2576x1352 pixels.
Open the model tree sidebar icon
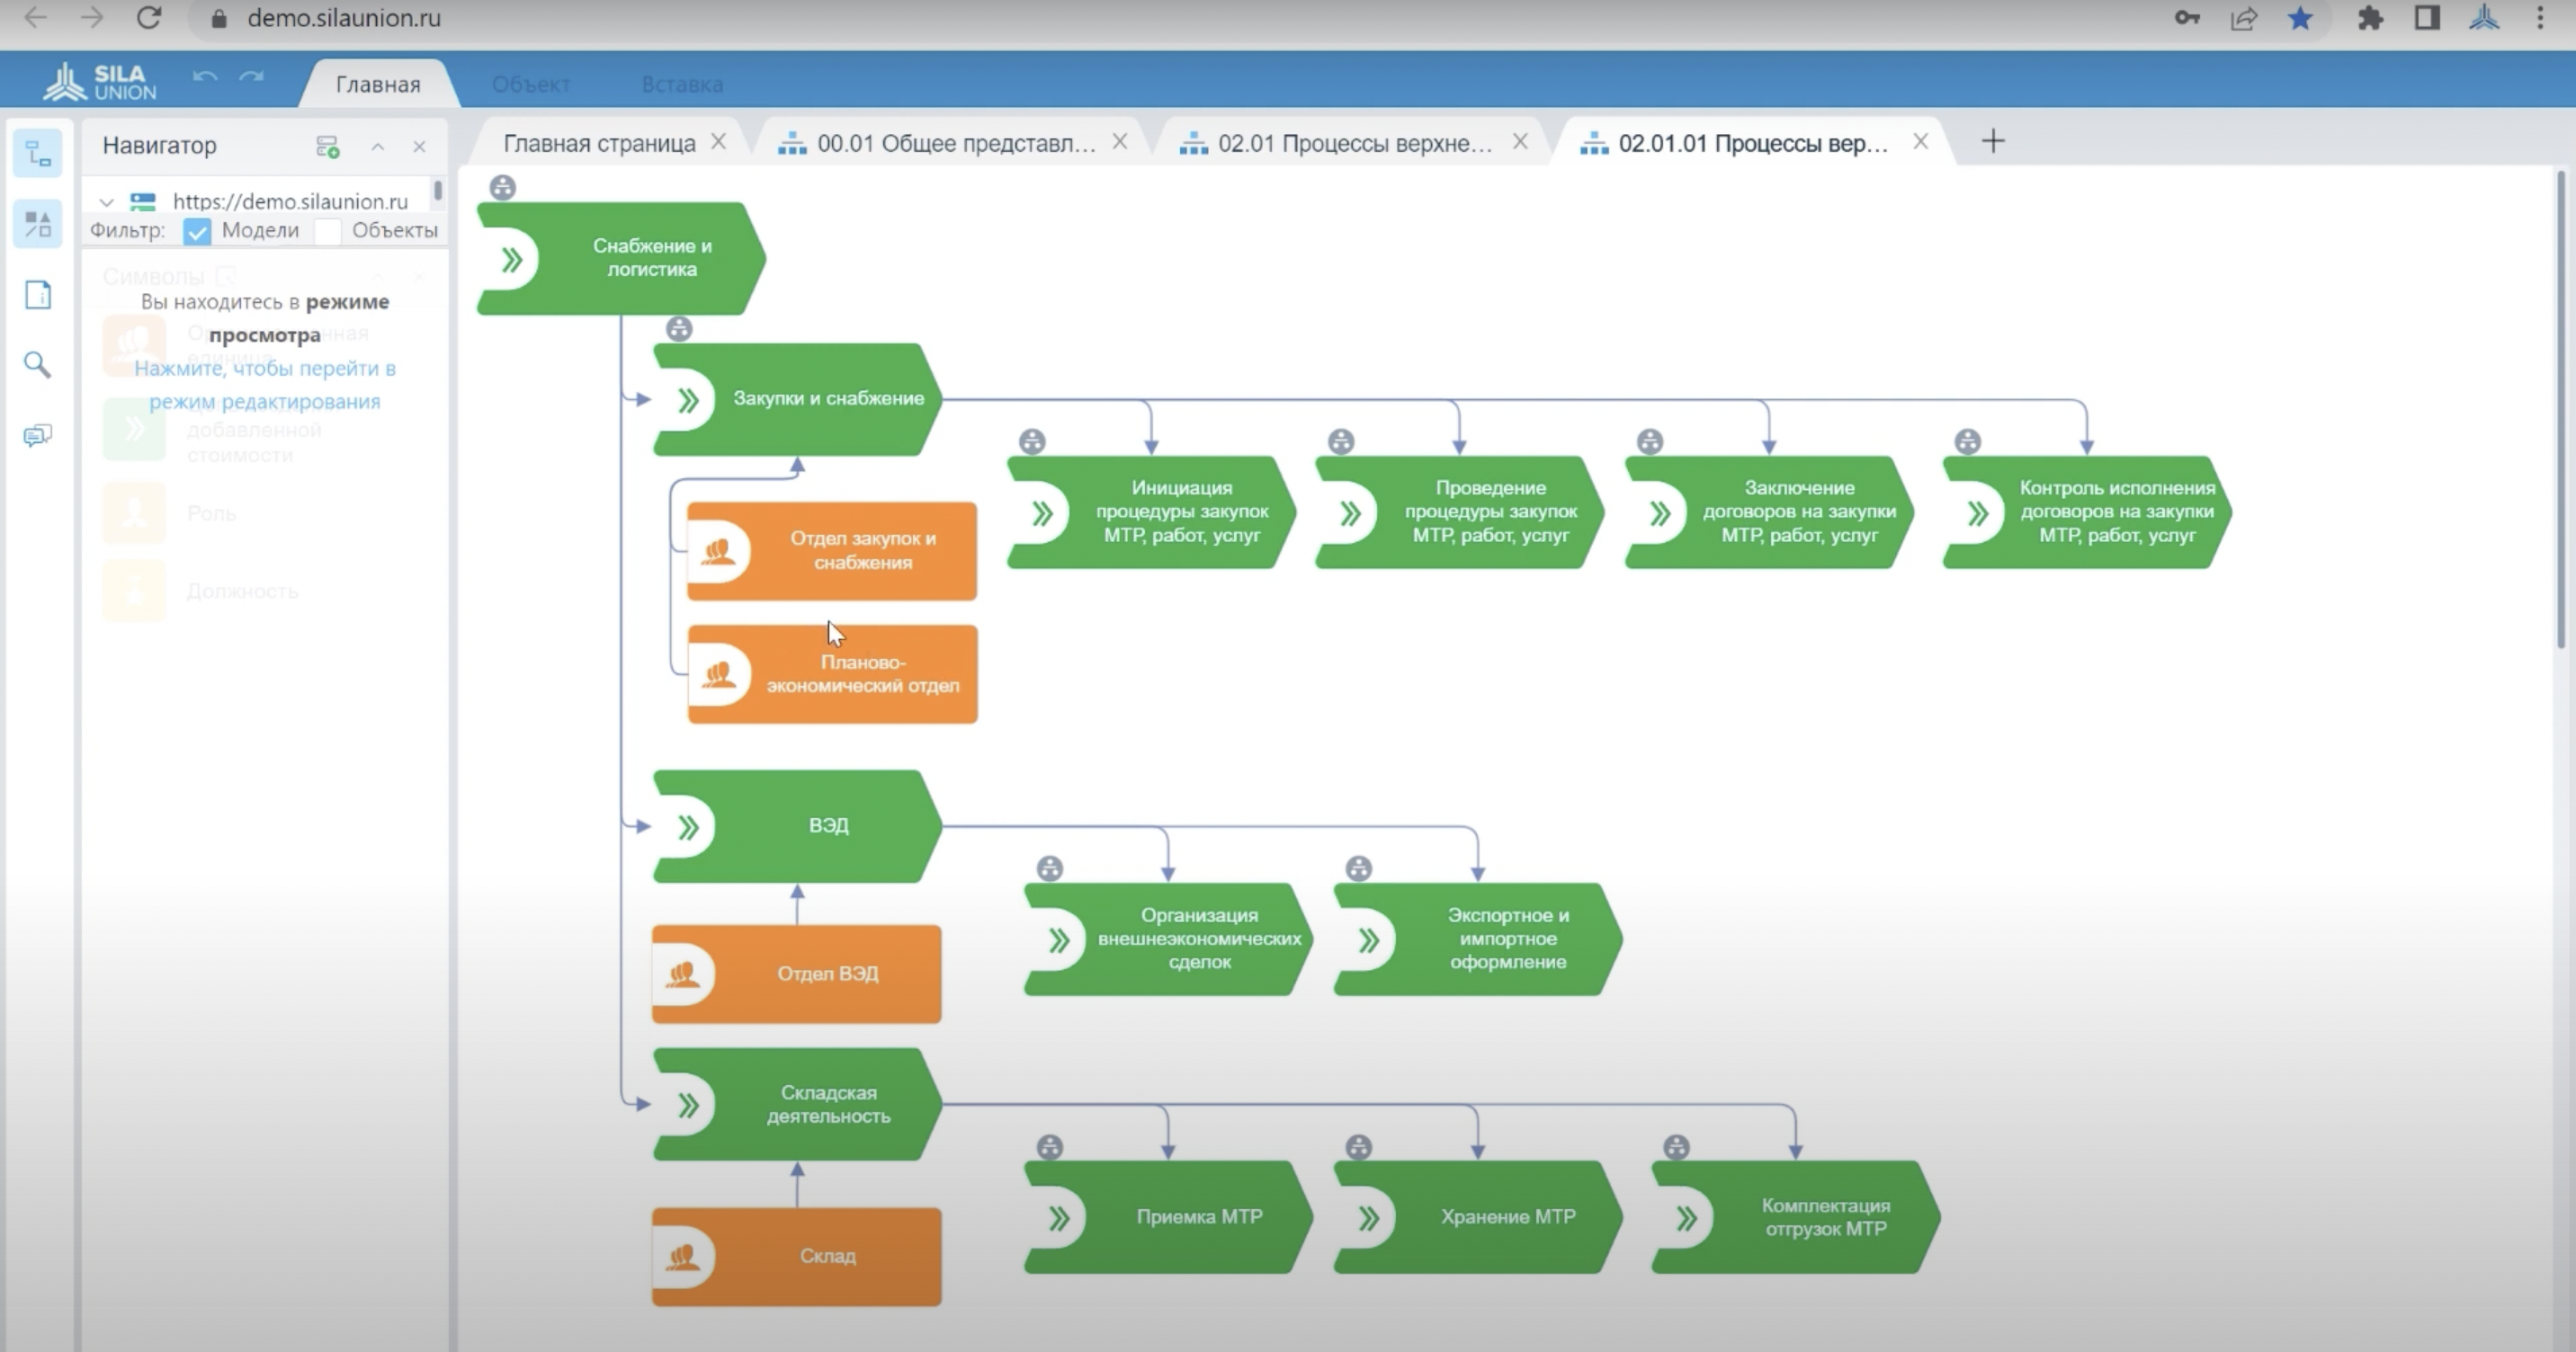[x=38, y=154]
